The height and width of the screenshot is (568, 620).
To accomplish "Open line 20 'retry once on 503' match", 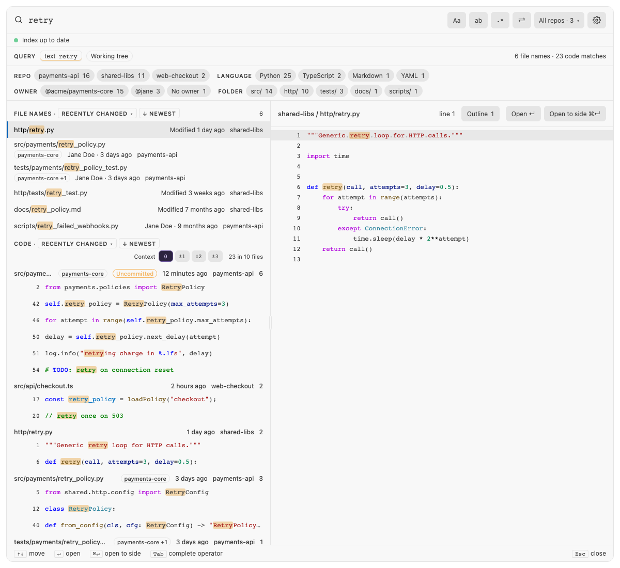I will tap(138, 416).
